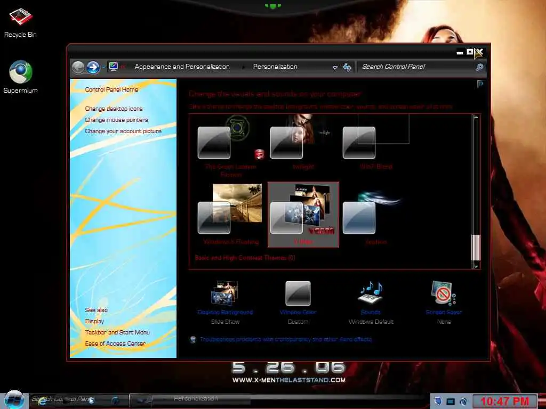
Task: Click the Desktop Background text link
Action: (x=225, y=312)
